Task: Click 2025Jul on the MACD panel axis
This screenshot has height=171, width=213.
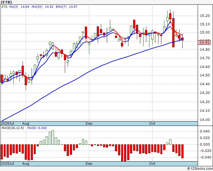Action: [x=8, y=163]
